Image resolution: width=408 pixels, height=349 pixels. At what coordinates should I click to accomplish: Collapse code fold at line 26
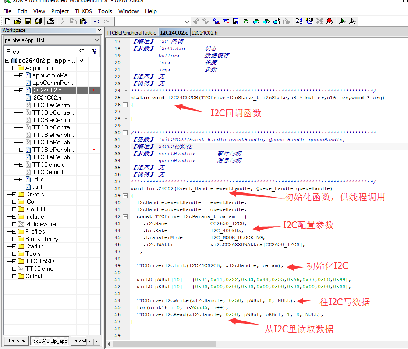pos(125,105)
